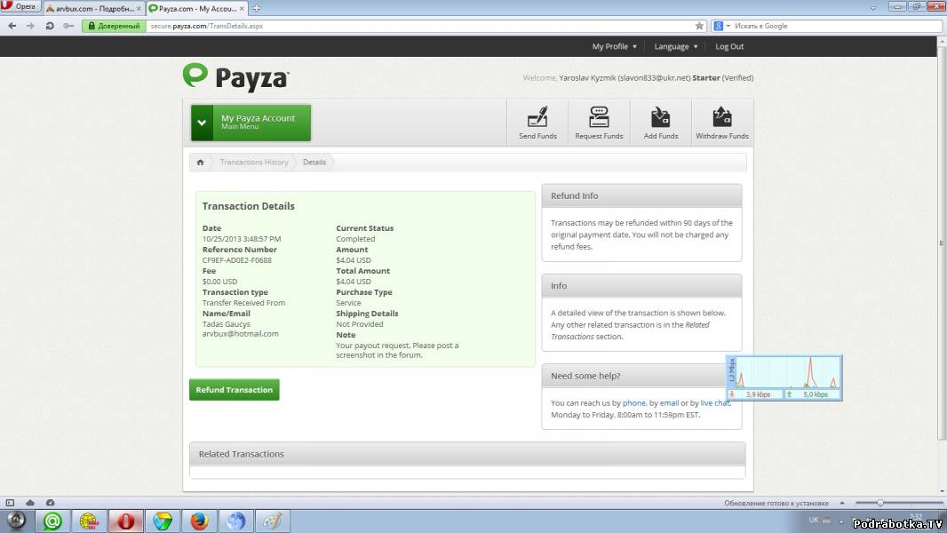The width and height of the screenshot is (947, 533).
Task: Click the Payza logo
Action: coord(235,77)
